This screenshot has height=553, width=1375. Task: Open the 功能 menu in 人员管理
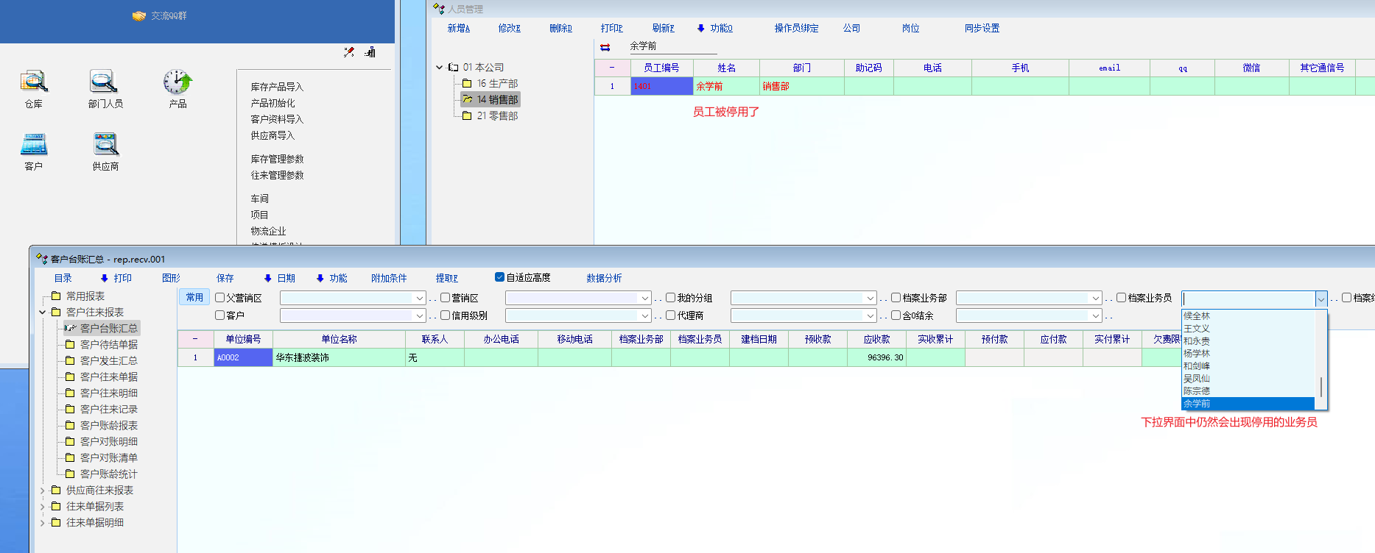[714, 28]
